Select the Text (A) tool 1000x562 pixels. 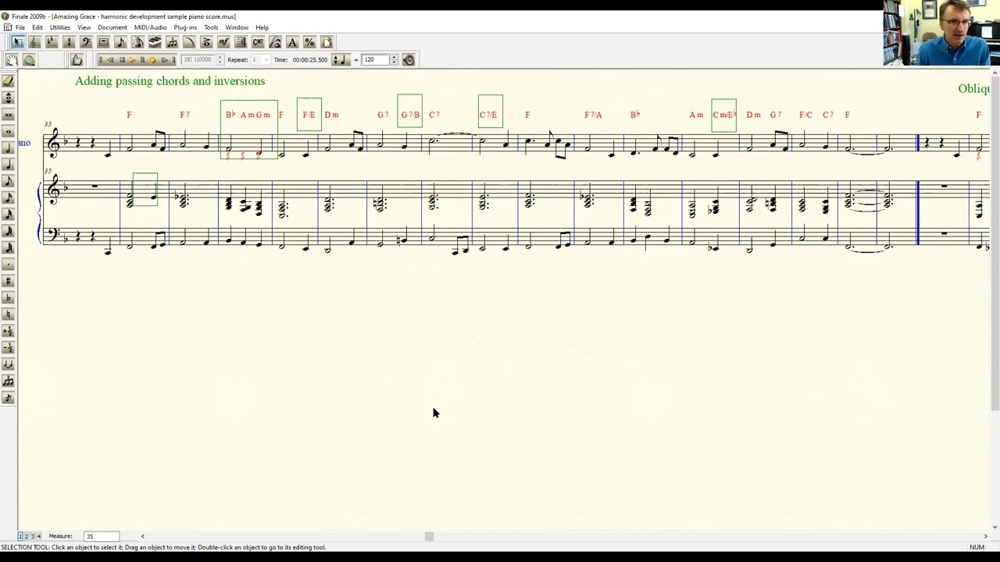[x=292, y=42]
